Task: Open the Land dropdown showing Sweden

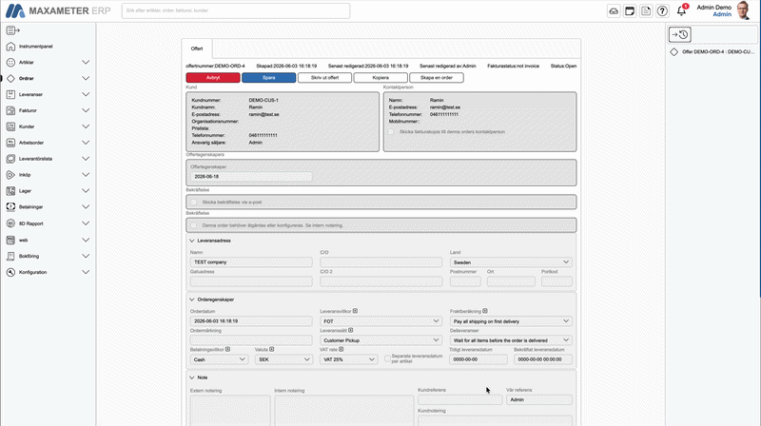Action: 511,262
